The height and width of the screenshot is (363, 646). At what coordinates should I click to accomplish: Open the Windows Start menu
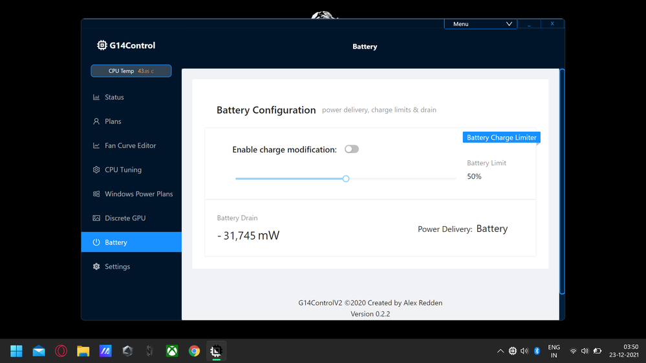(x=16, y=351)
